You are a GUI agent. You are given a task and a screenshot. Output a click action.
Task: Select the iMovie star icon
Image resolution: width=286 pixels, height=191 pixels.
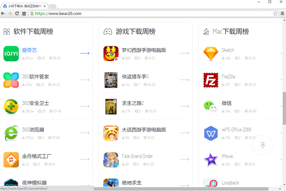211,160
